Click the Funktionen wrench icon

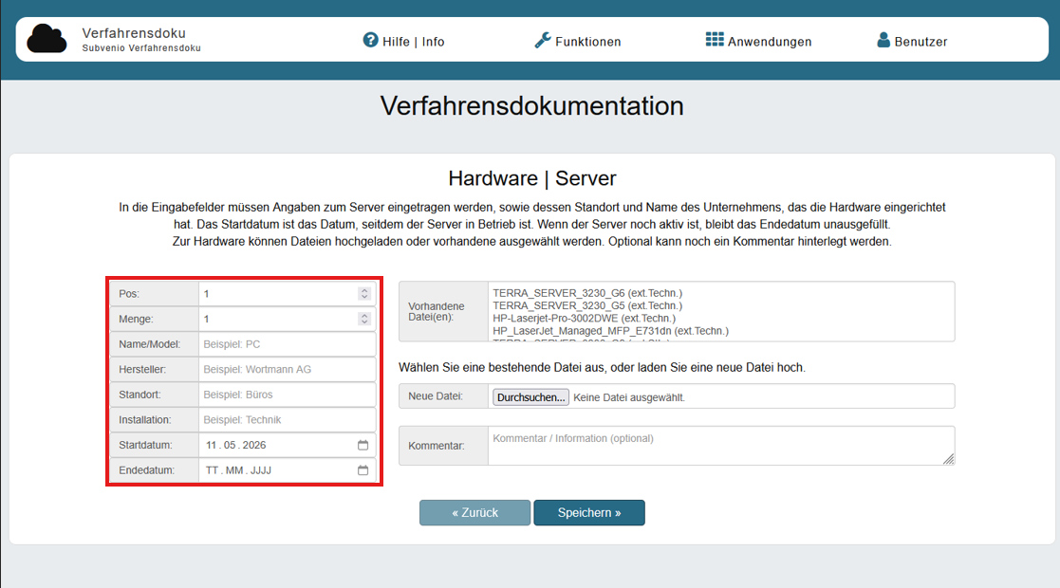pos(543,41)
